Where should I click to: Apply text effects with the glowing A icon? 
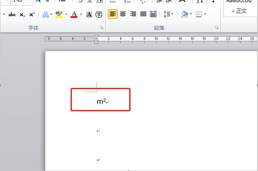[46, 14]
